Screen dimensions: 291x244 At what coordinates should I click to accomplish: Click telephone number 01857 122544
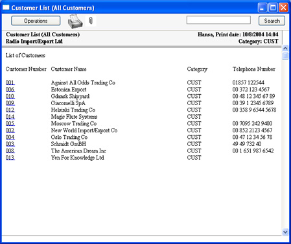click(248, 82)
